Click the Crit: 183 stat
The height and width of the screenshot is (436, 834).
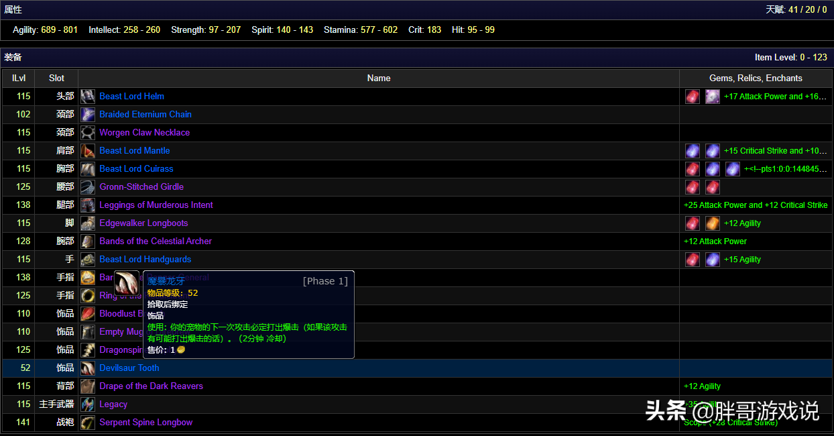(425, 30)
